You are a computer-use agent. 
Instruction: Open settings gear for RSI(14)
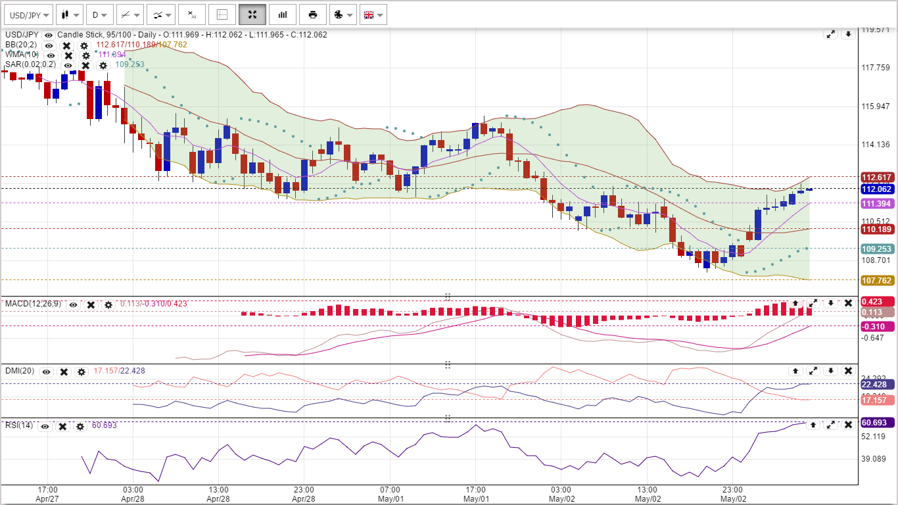[x=80, y=426]
